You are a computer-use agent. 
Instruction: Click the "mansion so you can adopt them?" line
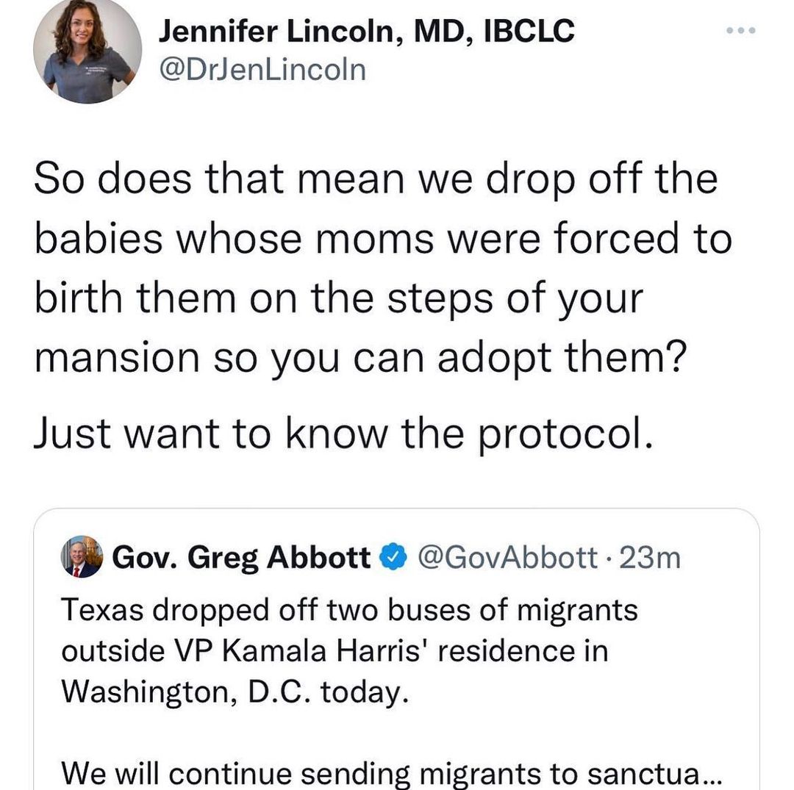(360, 358)
